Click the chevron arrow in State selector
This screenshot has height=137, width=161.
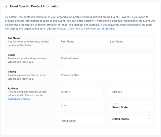(149, 106)
